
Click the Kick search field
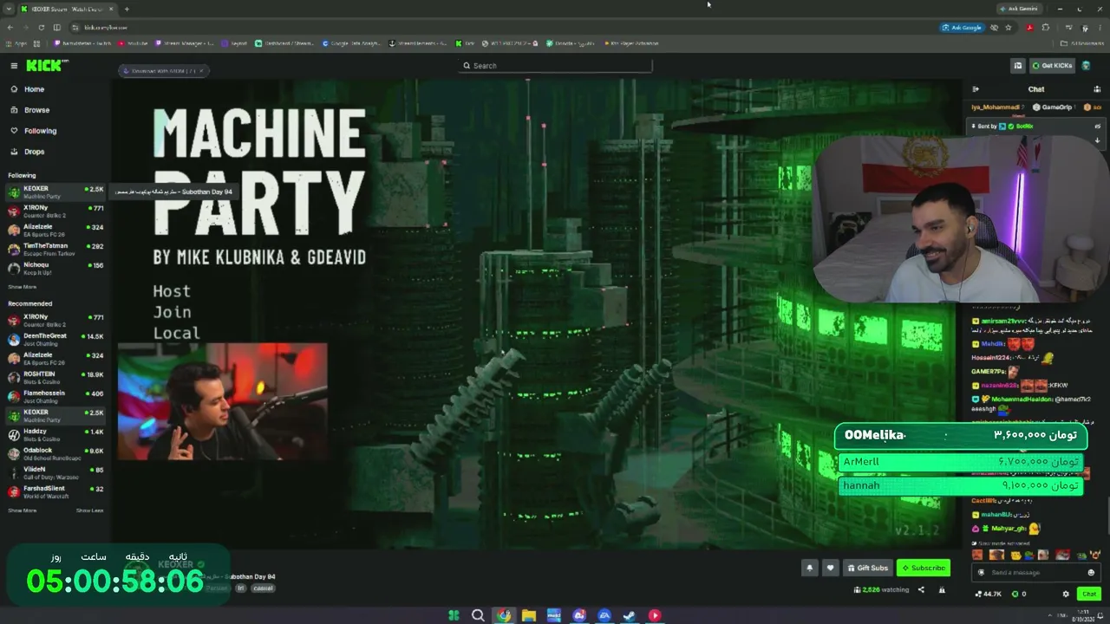557,66
